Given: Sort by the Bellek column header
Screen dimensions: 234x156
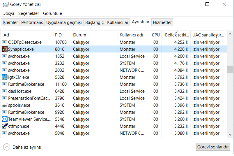Looking at the screenshot, I should click(176, 35).
